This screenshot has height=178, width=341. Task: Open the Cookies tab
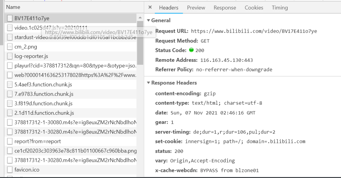[x=254, y=8]
